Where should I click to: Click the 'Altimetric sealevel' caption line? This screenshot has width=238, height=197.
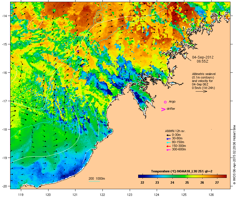[x=204, y=74]
